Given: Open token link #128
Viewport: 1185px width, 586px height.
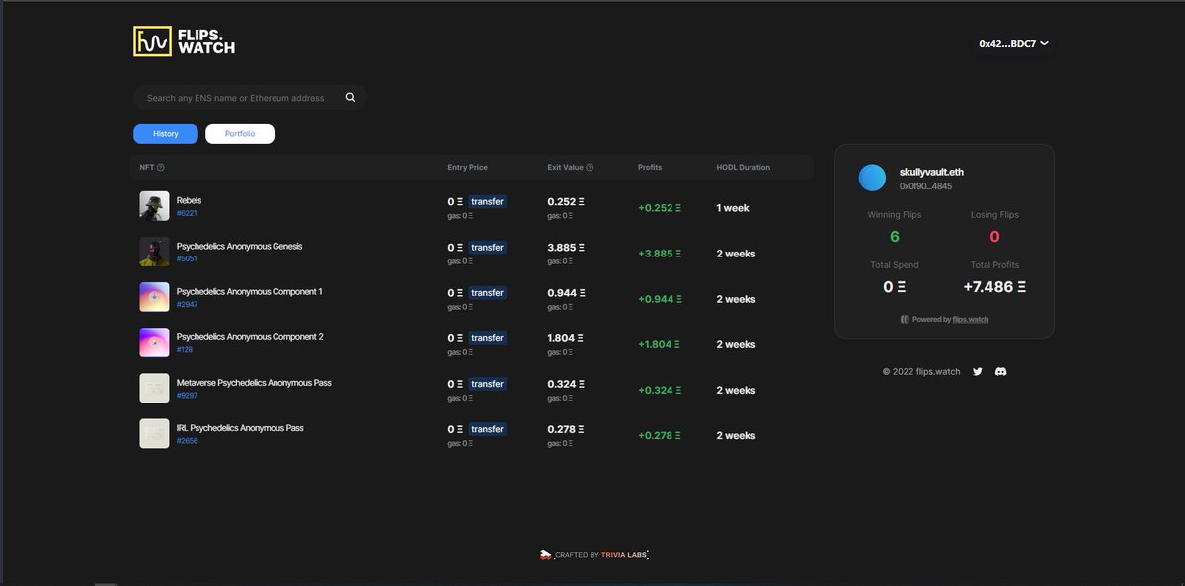Looking at the screenshot, I should click(x=185, y=350).
